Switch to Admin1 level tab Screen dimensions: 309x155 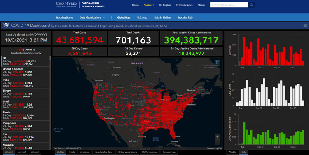point(22,152)
